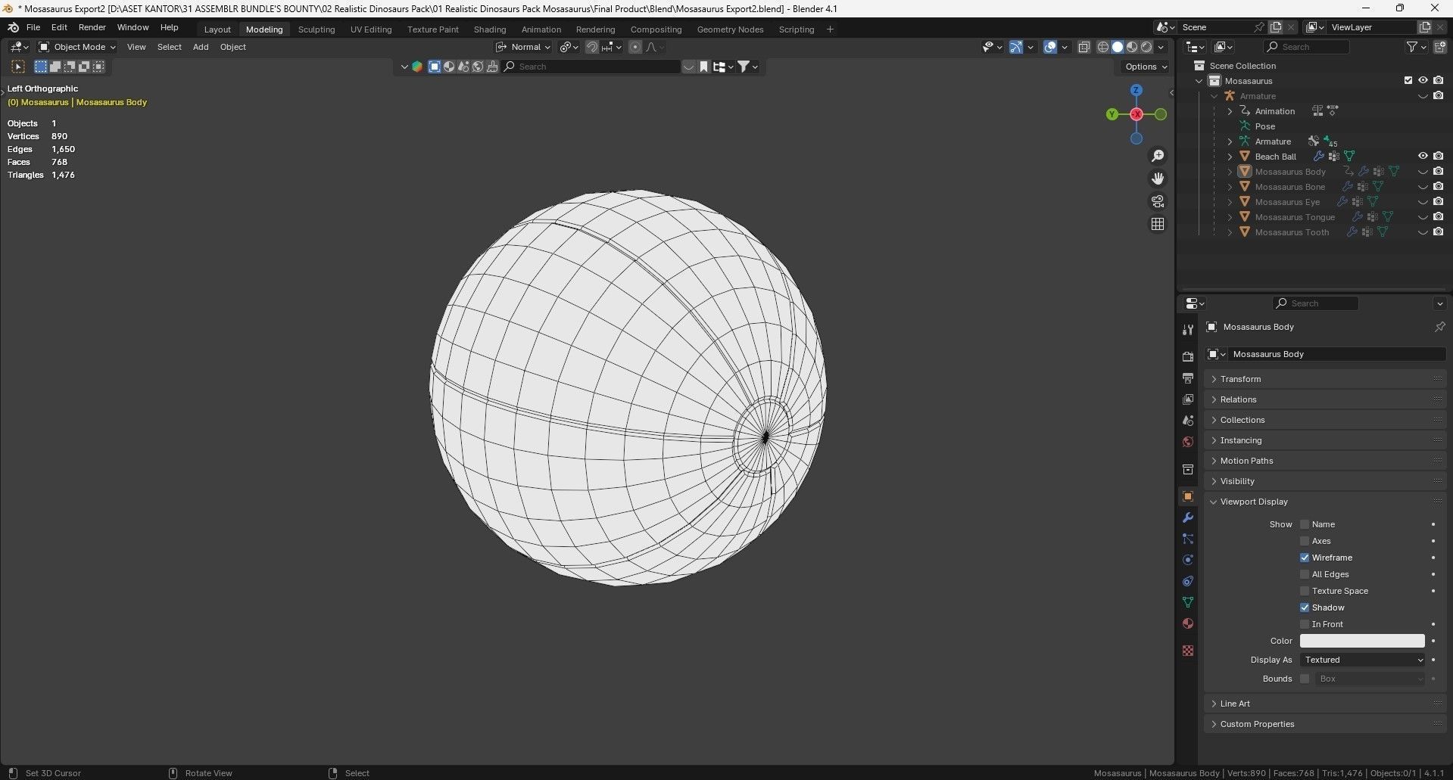Switch to the Shading workspace tab
The width and height of the screenshot is (1453, 780).
[490, 30]
